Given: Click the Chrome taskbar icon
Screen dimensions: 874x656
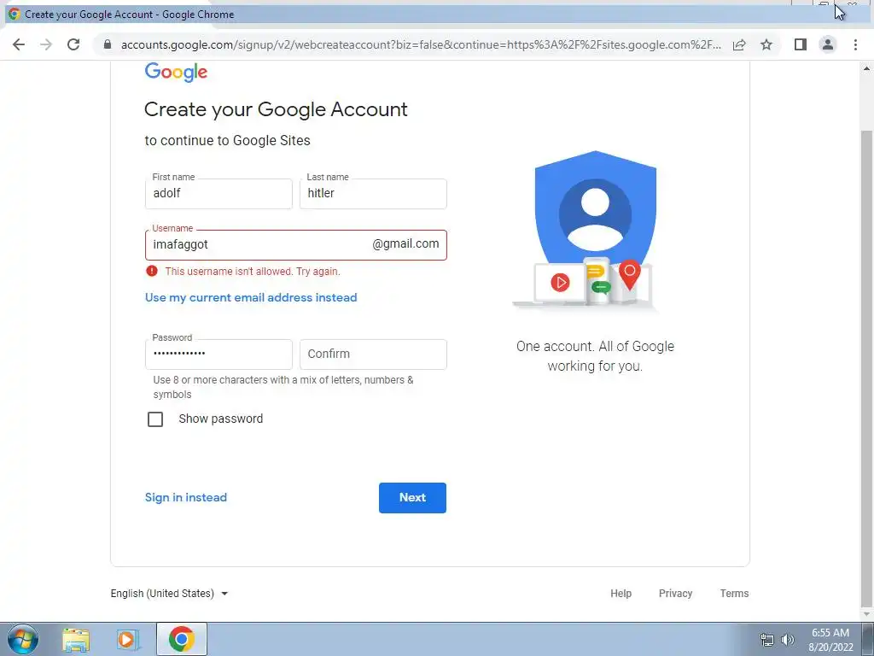Looking at the screenshot, I should 182,639.
